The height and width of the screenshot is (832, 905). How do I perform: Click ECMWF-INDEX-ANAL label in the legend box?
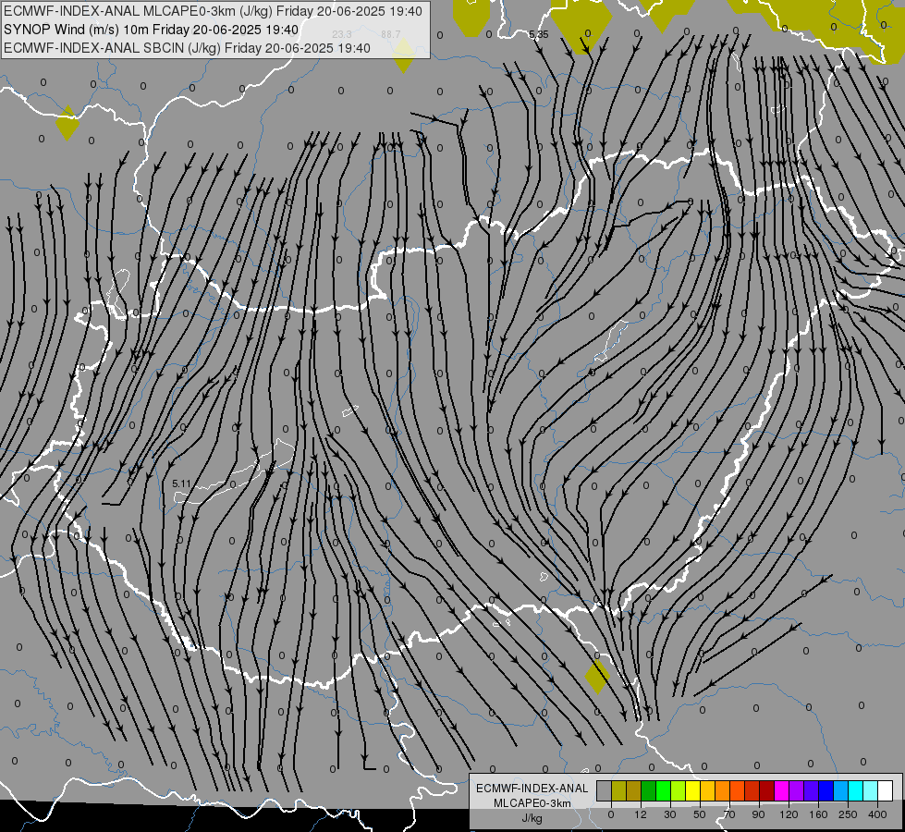pyautogui.click(x=532, y=789)
